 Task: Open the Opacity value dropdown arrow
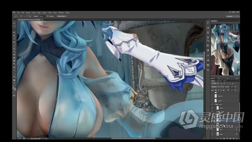[x=235, y=87]
